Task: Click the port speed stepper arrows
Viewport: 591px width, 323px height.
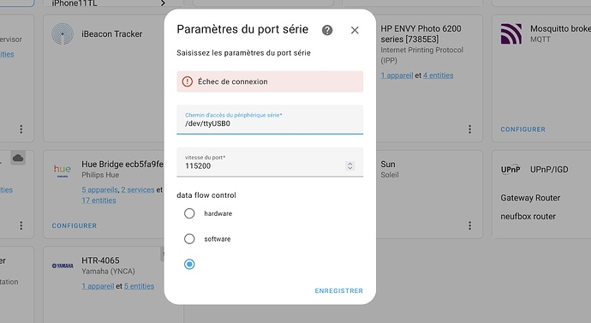Action: [x=349, y=166]
